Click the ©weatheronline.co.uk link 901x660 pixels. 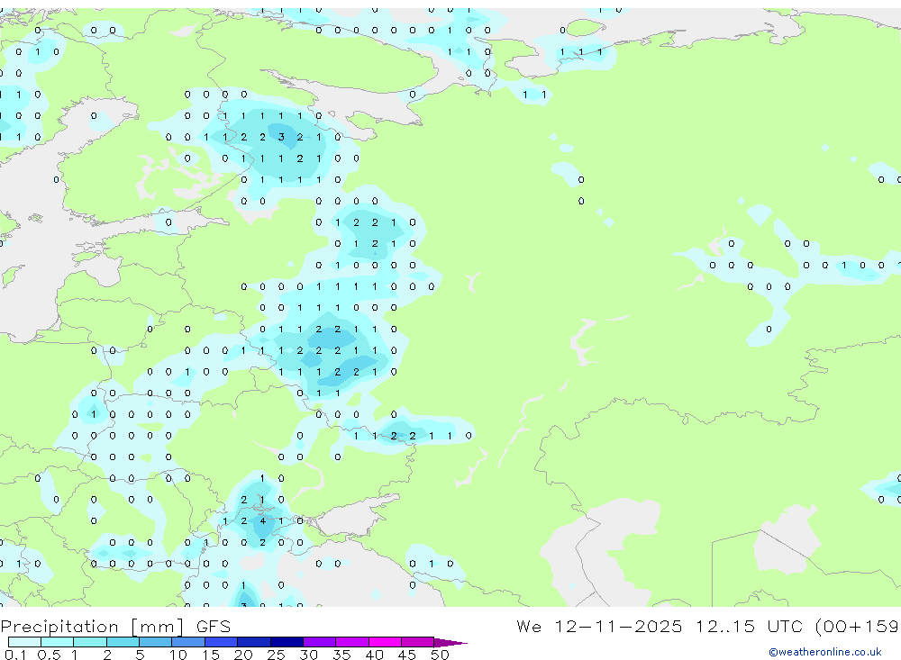click(x=825, y=652)
